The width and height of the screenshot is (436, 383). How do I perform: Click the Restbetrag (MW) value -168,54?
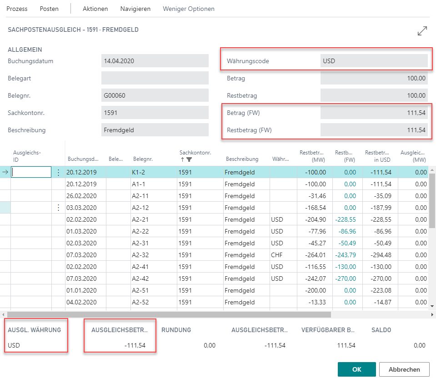click(316, 208)
